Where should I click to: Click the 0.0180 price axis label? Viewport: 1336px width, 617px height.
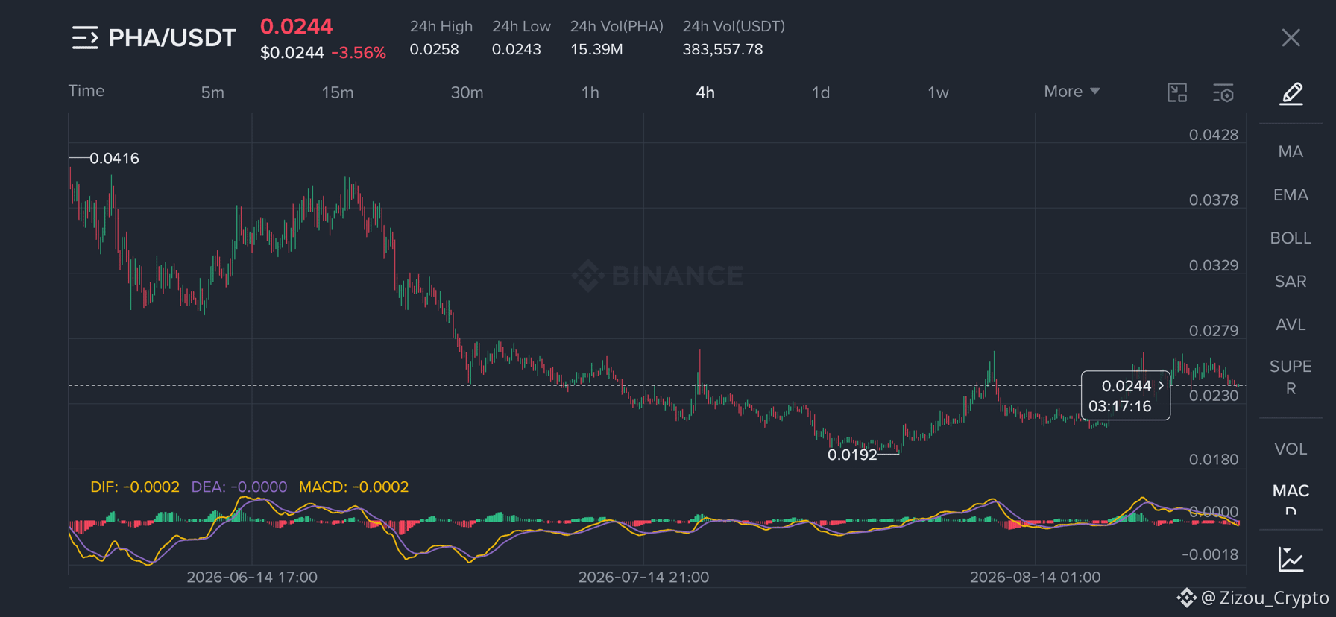(x=1214, y=460)
